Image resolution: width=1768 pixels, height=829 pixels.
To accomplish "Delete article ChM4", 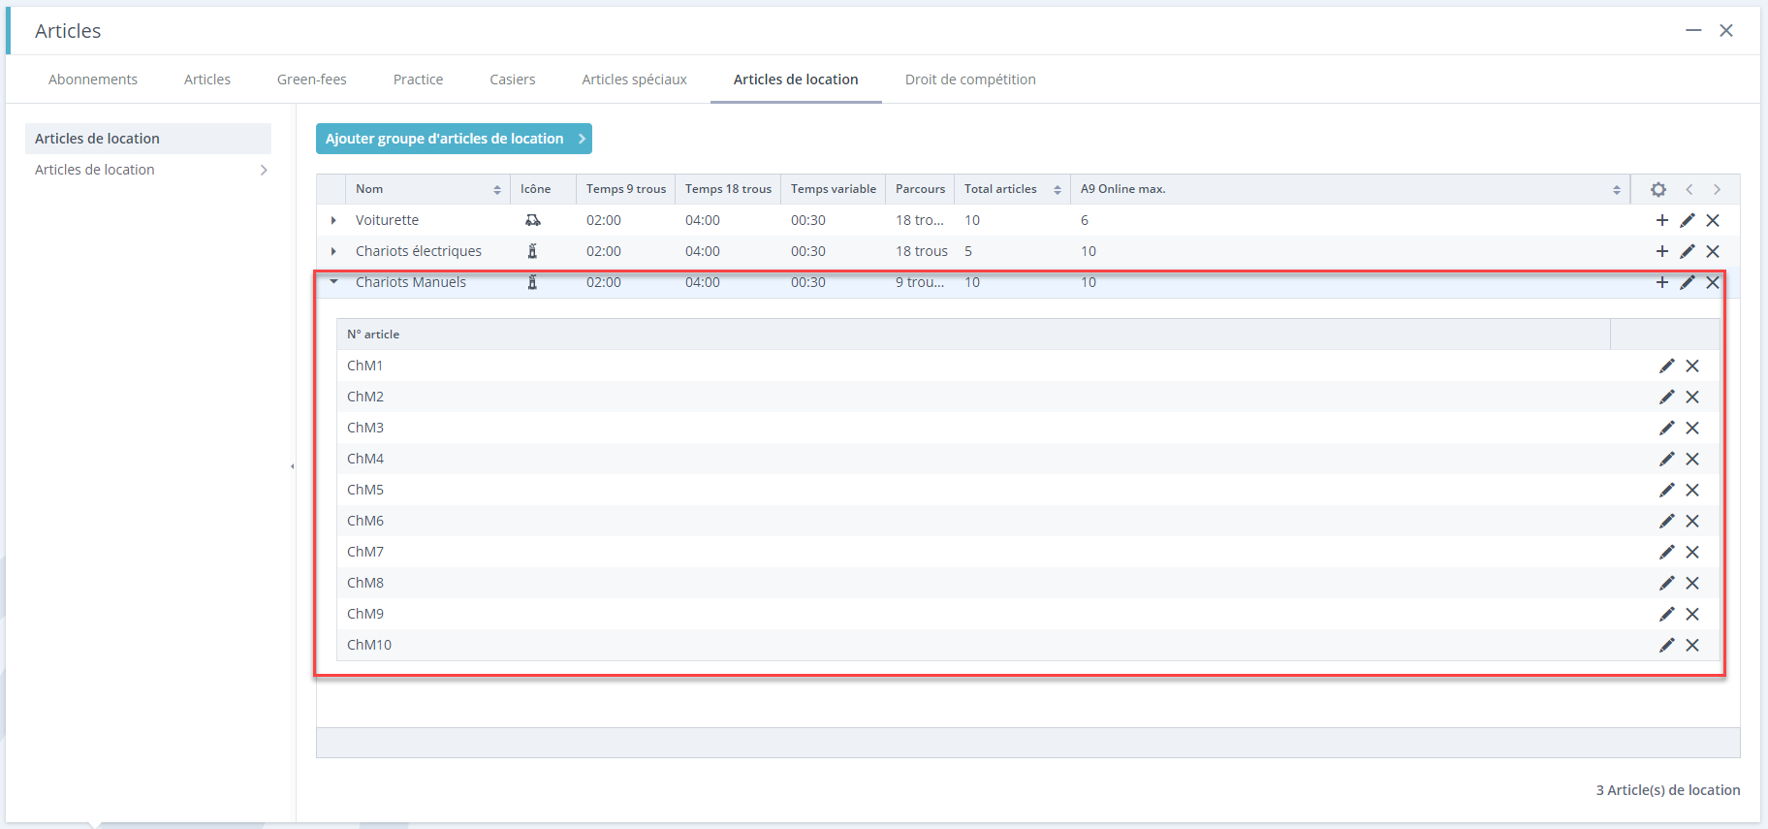I will pos(1692,459).
